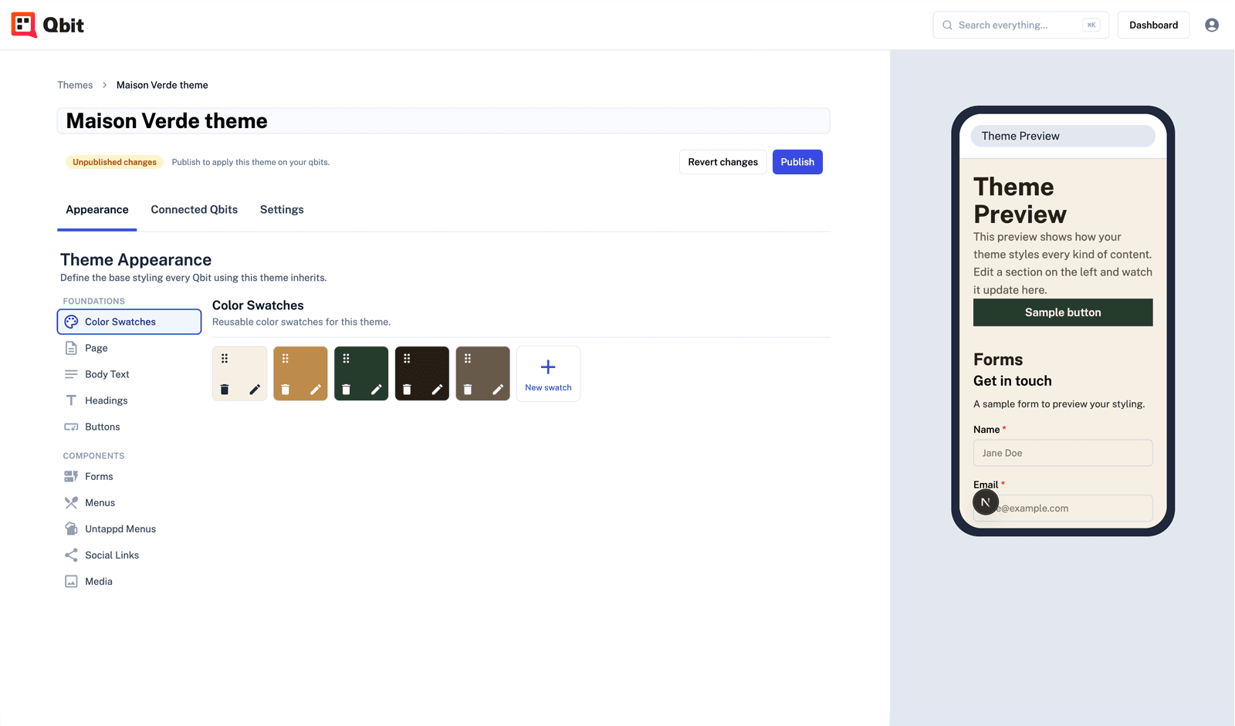Click Revert changes button
Viewport: 1235px width, 726px height.
[723, 162]
